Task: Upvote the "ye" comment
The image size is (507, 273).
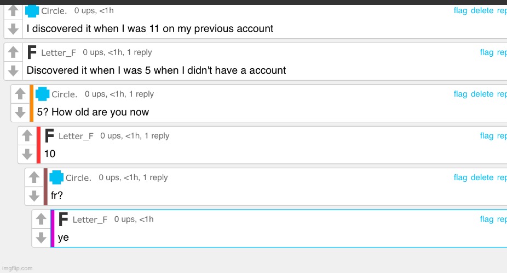Action: point(42,219)
